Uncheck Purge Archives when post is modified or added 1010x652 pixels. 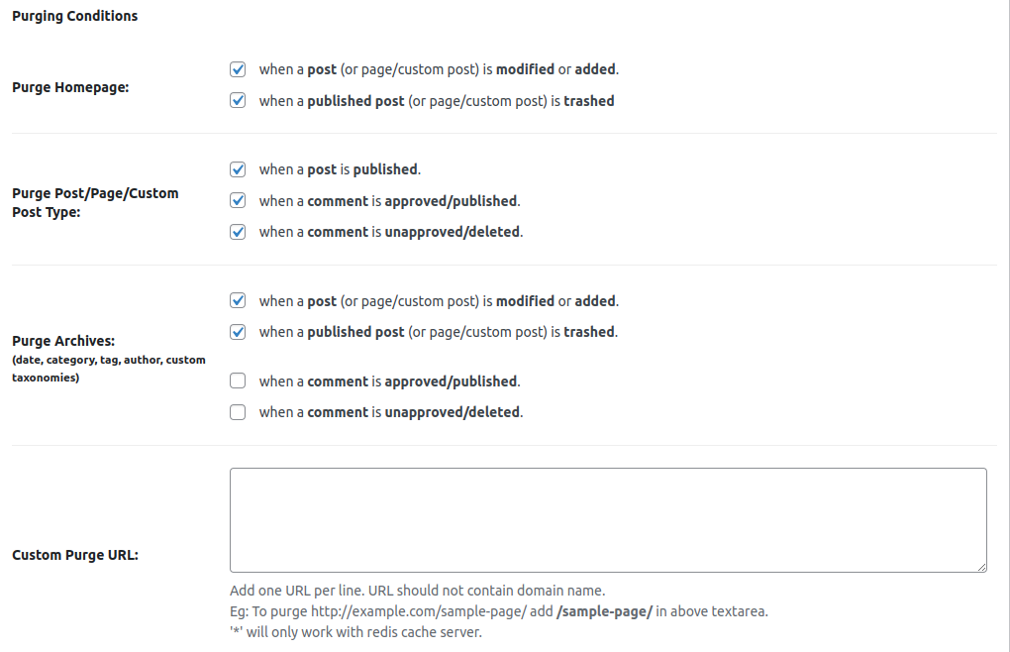point(238,300)
